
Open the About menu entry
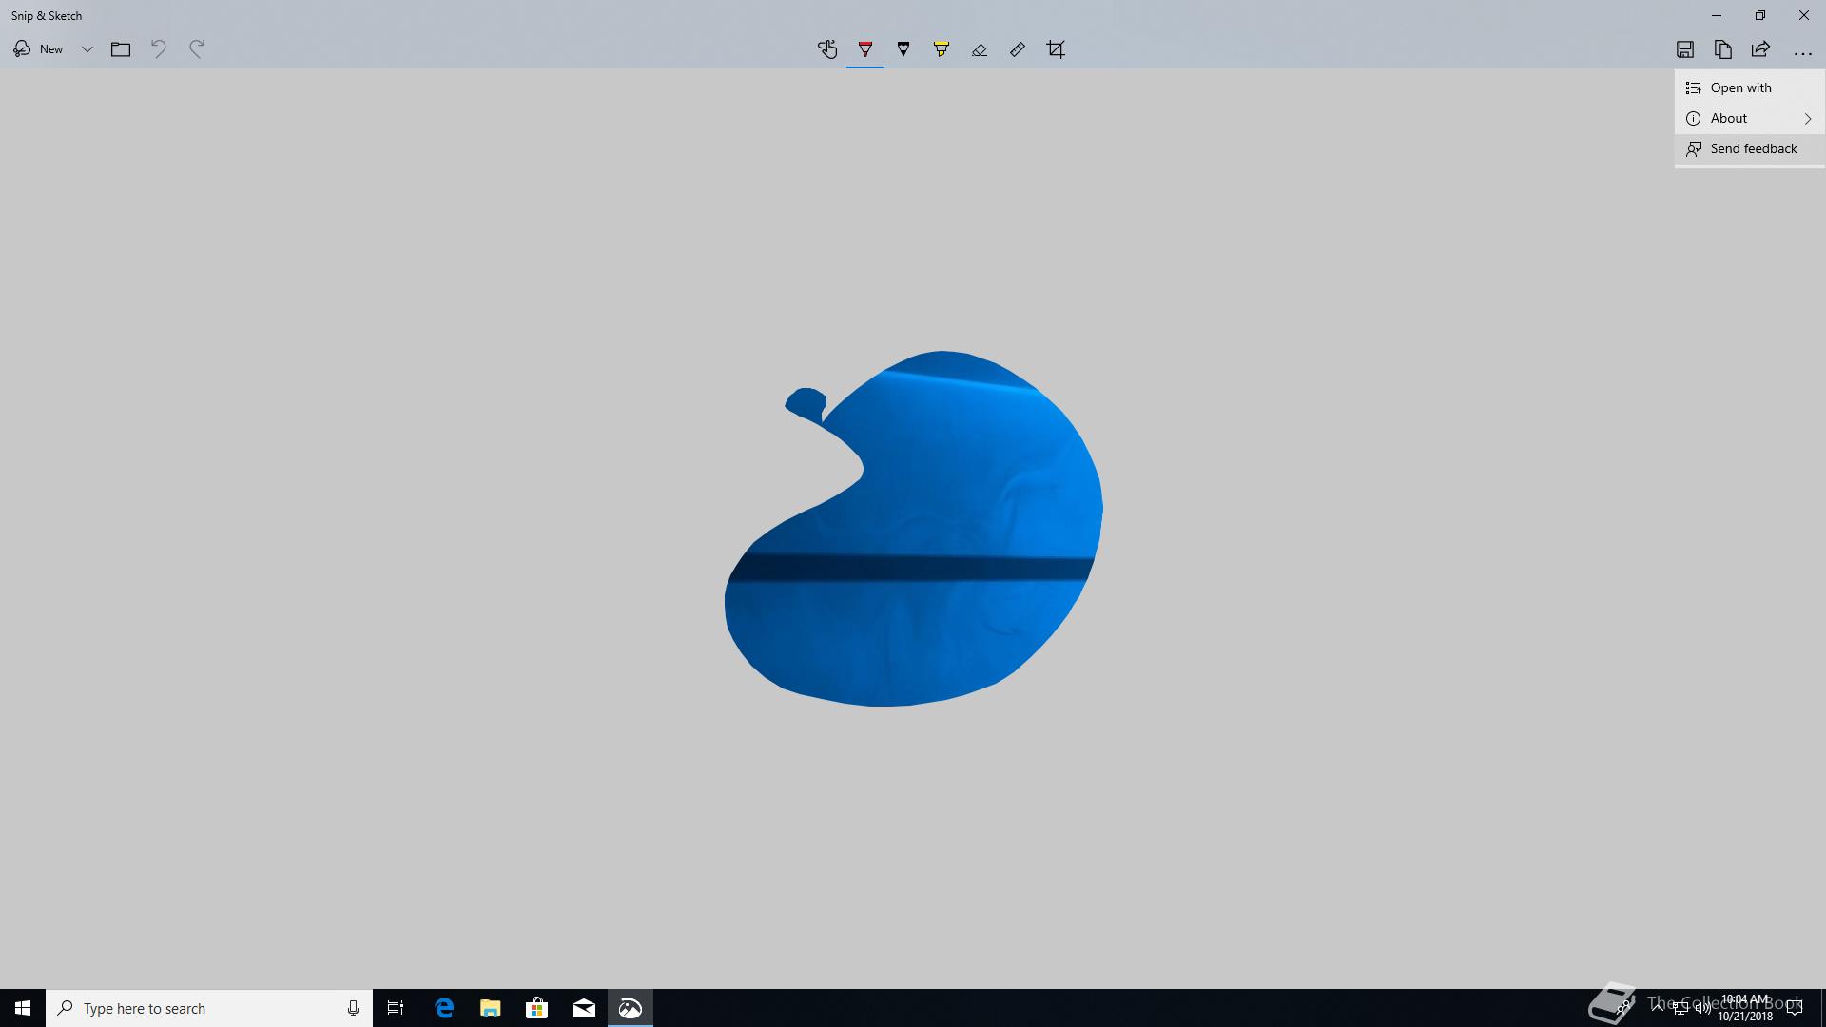(x=1750, y=118)
